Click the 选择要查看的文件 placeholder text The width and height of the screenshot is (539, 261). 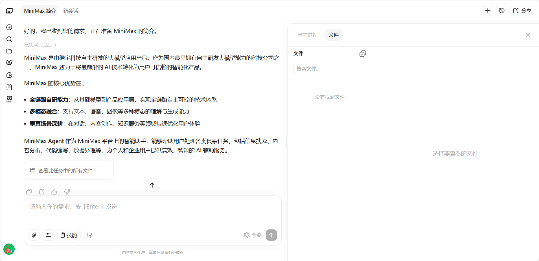[455, 153]
